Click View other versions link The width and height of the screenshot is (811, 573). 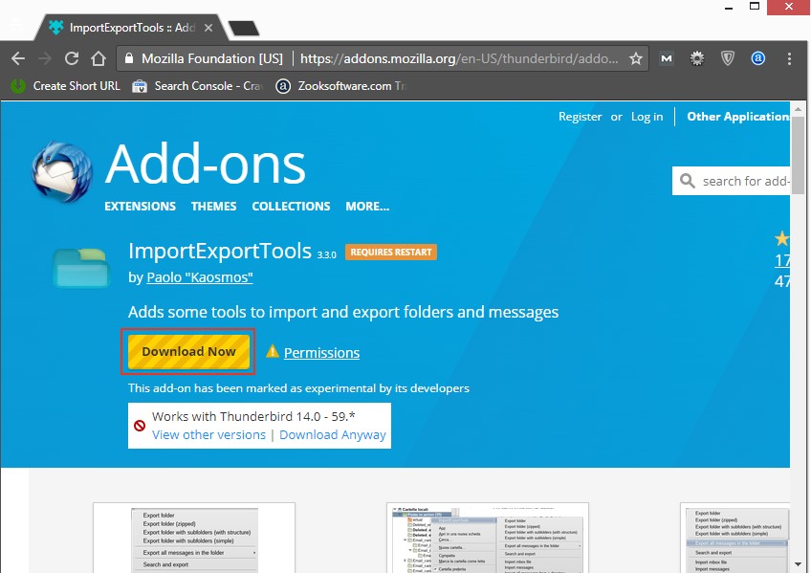(x=208, y=435)
